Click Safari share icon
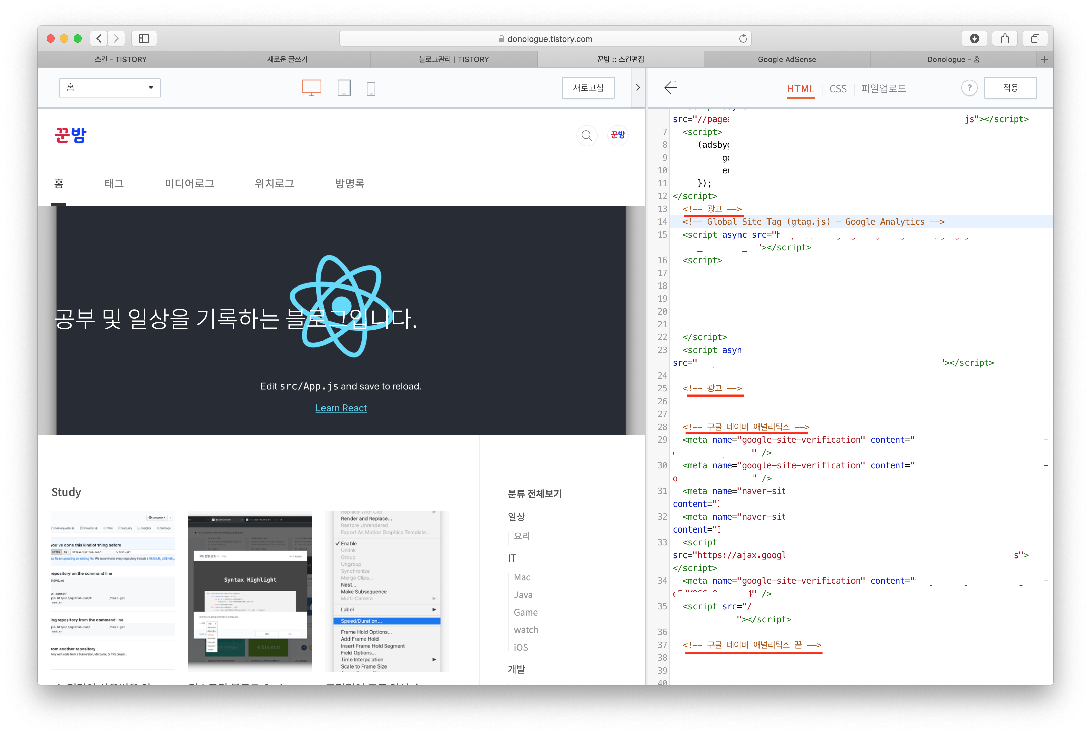1091x735 pixels. pos(1005,38)
